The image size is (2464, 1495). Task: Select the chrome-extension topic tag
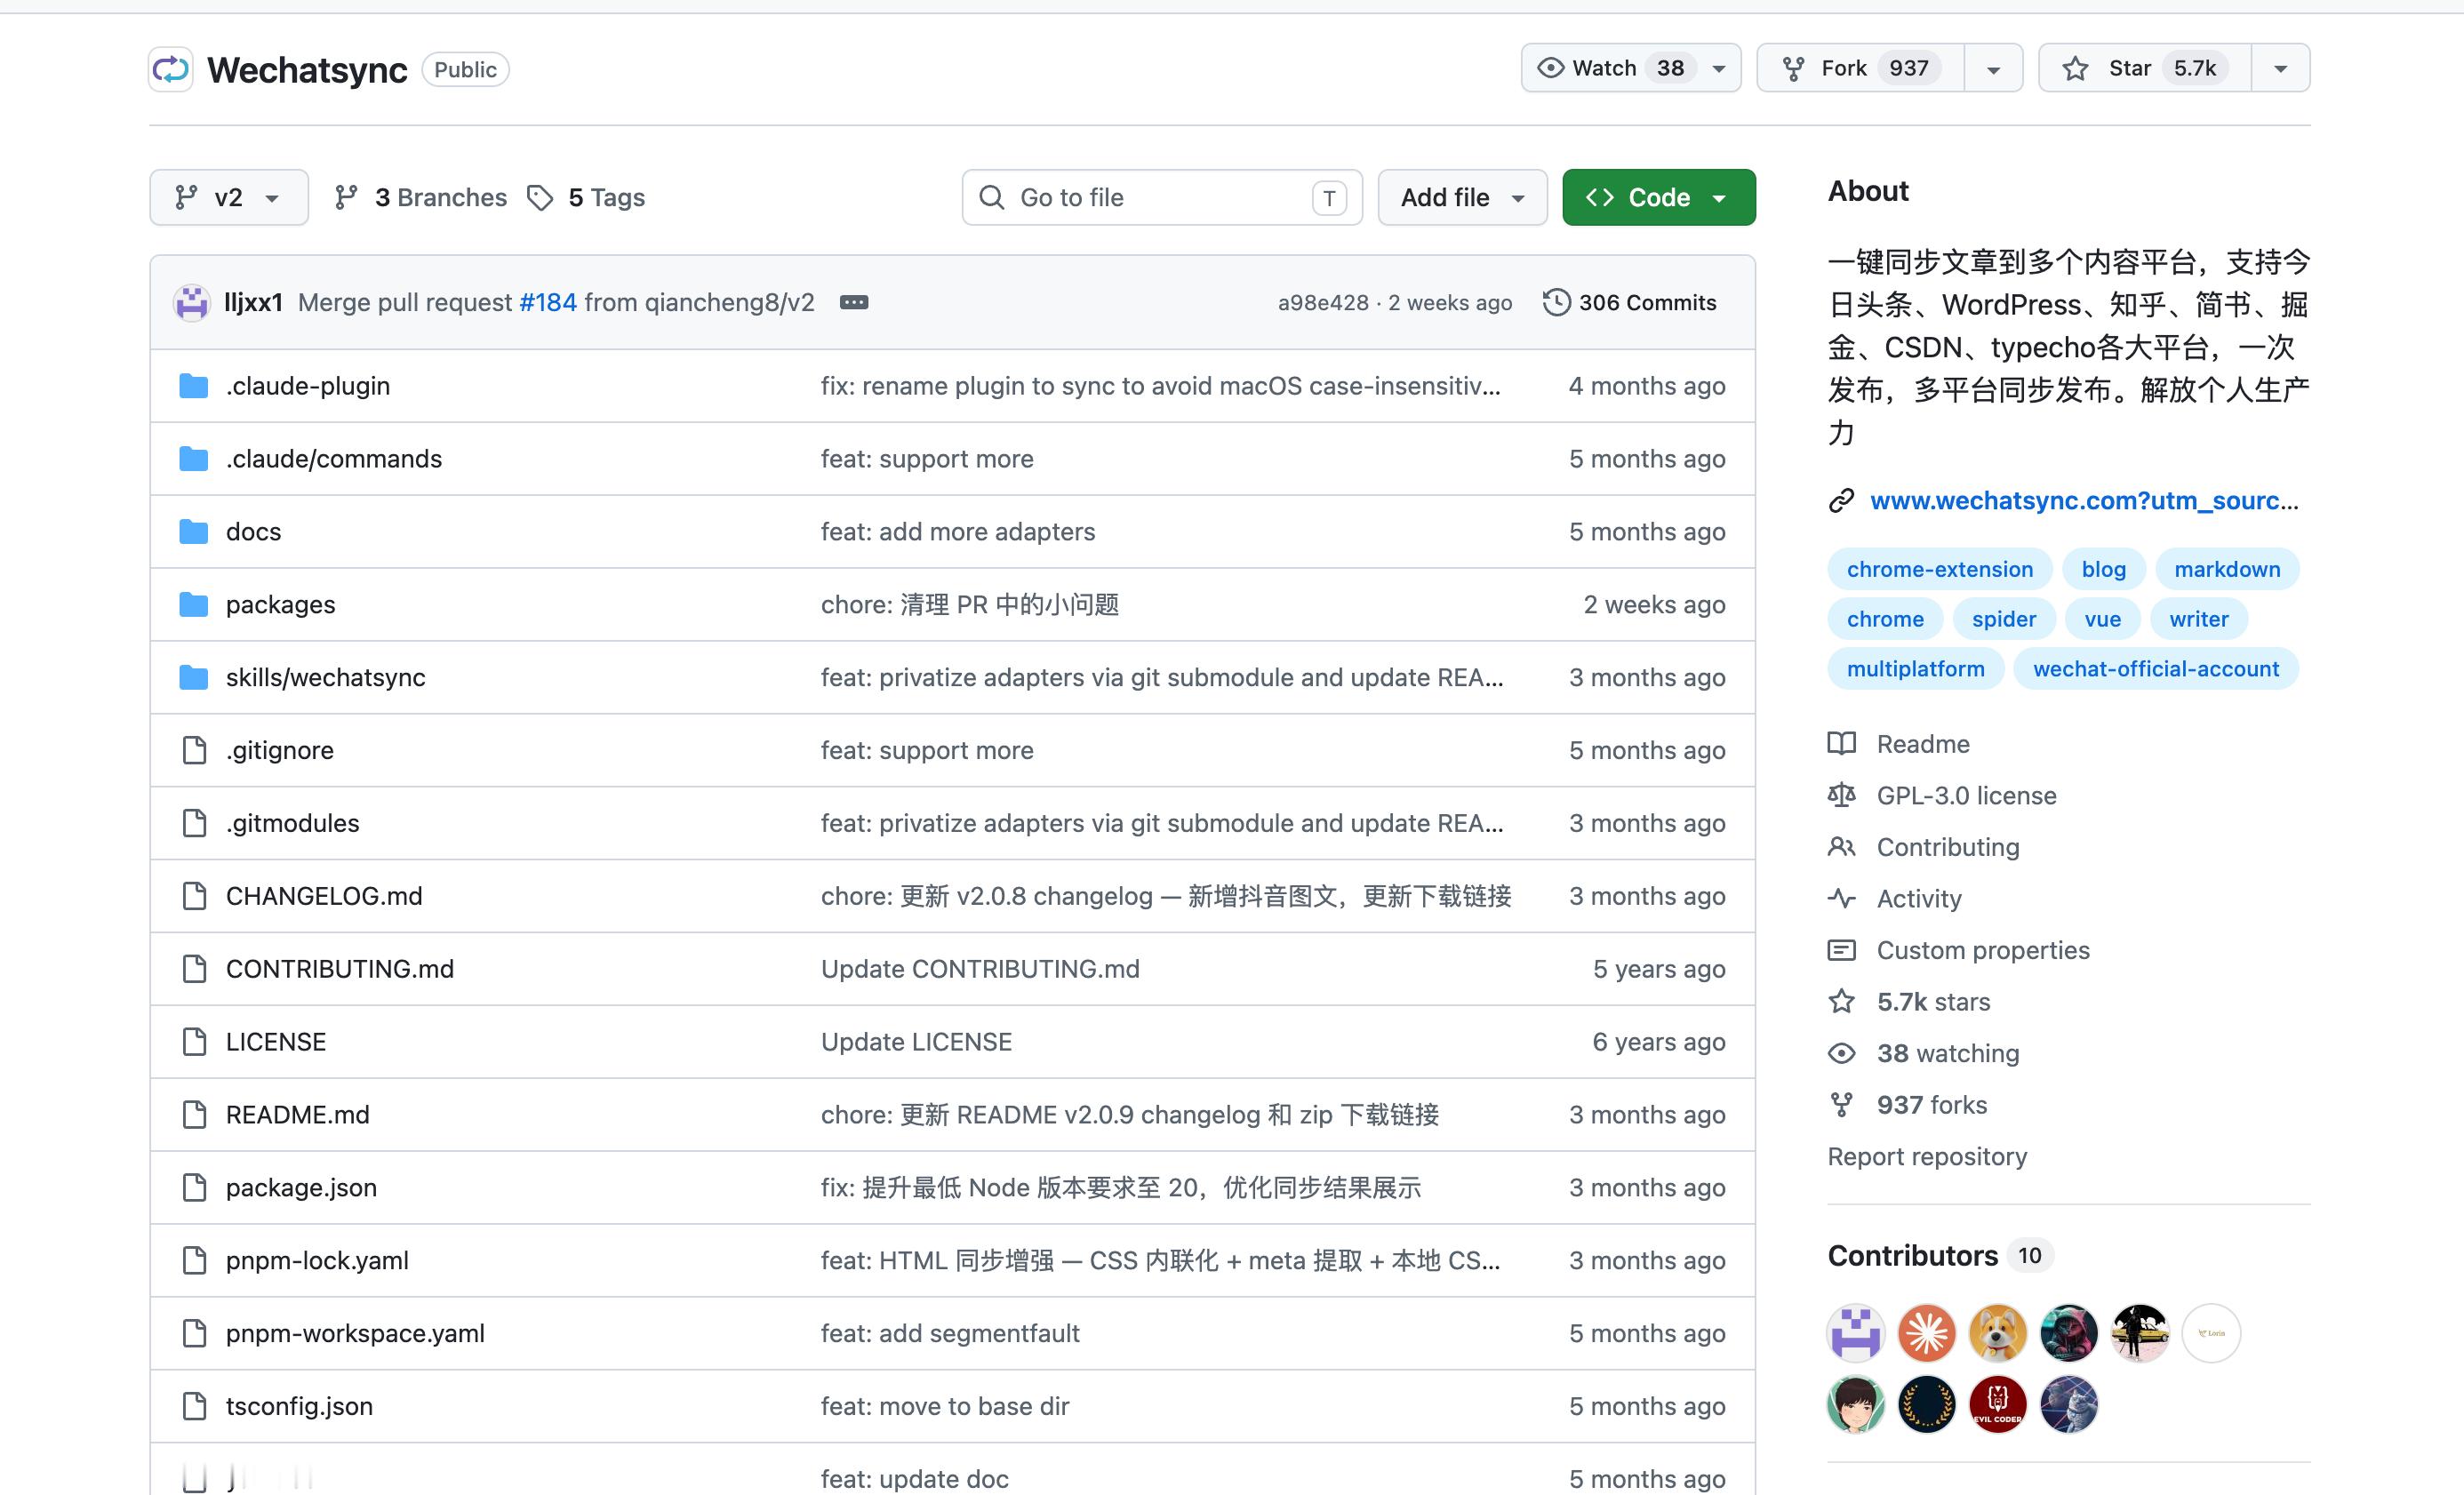(x=1939, y=569)
